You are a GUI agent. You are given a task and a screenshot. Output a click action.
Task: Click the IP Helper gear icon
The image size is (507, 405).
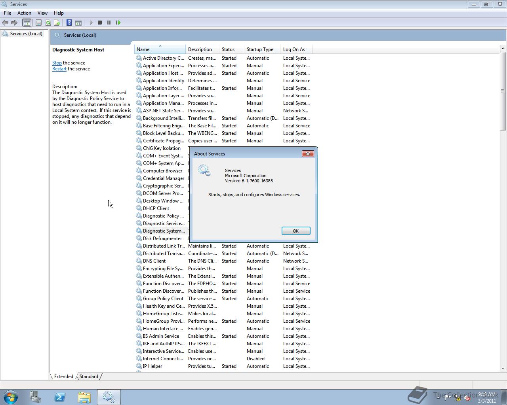pos(139,366)
